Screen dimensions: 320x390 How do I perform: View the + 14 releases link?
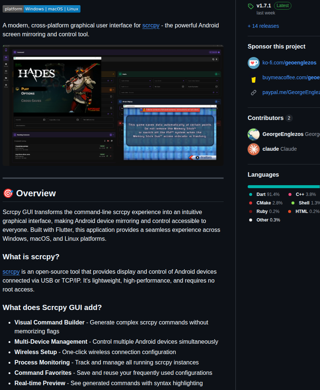tap(263, 26)
